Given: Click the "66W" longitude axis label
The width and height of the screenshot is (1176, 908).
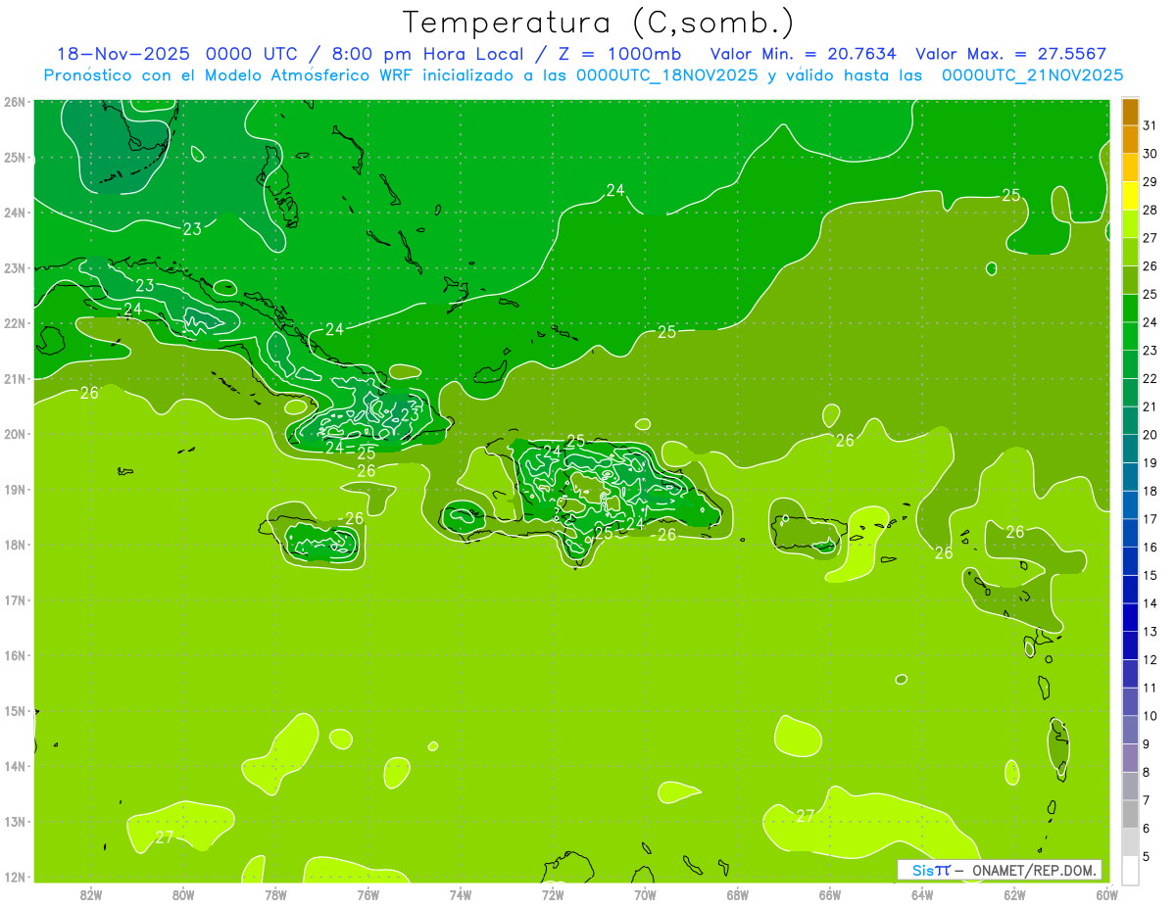Looking at the screenshot, I should 830,894.
